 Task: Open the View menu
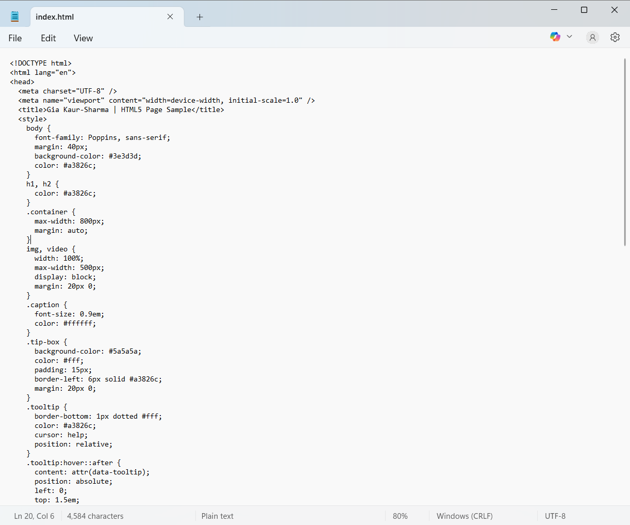tap(83, 38)
